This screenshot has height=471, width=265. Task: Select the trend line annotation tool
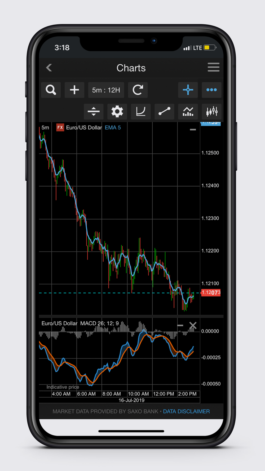[164, 112]
